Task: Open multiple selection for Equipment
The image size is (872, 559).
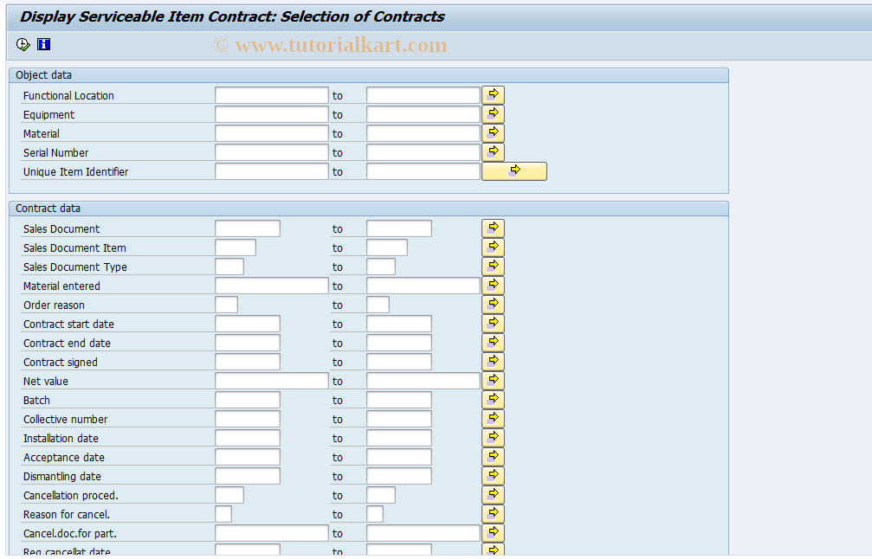Action: click(492, 113)
